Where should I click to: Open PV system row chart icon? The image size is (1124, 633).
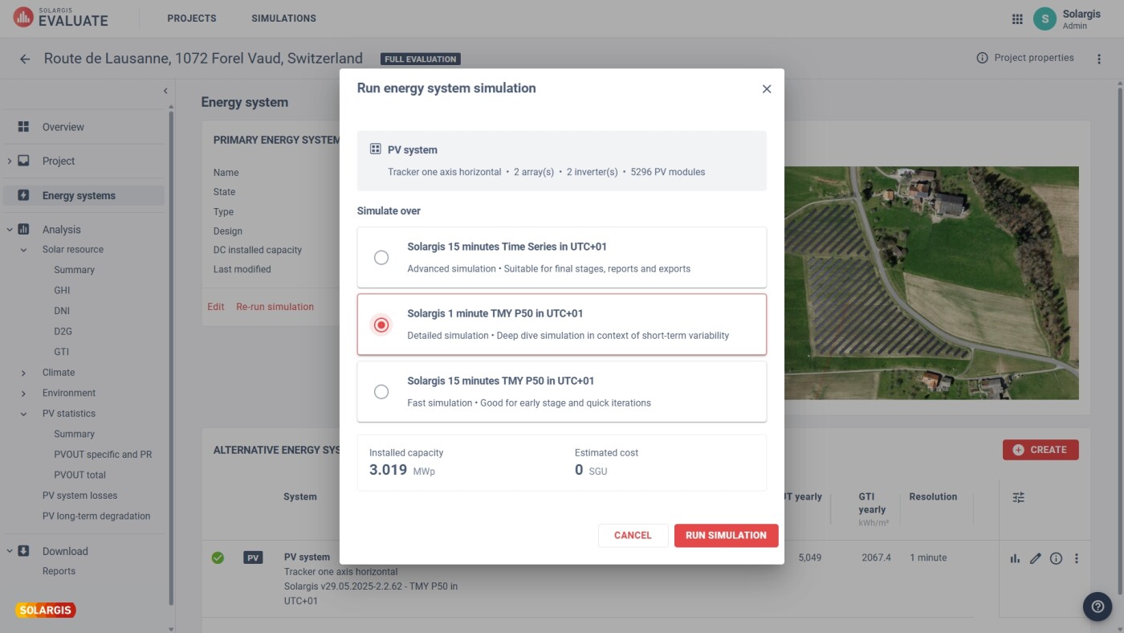tap(1015, 558)
